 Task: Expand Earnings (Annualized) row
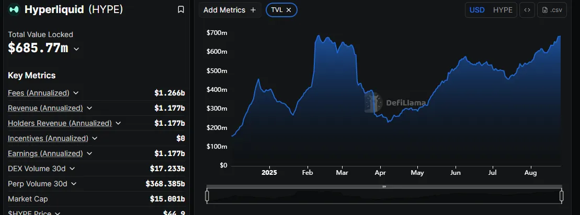(89, 153)
